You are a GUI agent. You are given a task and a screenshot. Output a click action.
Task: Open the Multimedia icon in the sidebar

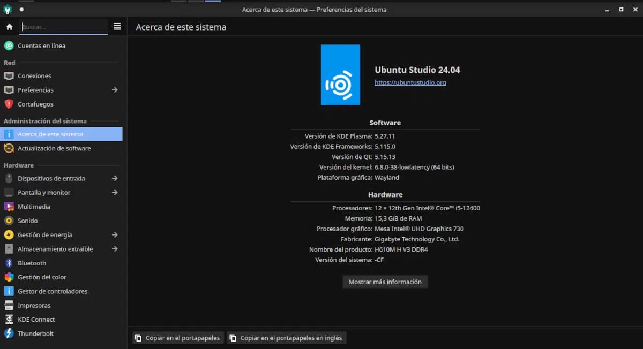[x=9, y=207]
